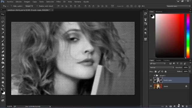Image resolution: width=192 pixels, height=108 pixels.
Task: Open the Grupo dropdown in options bar
Action: (x=29, y=6)
